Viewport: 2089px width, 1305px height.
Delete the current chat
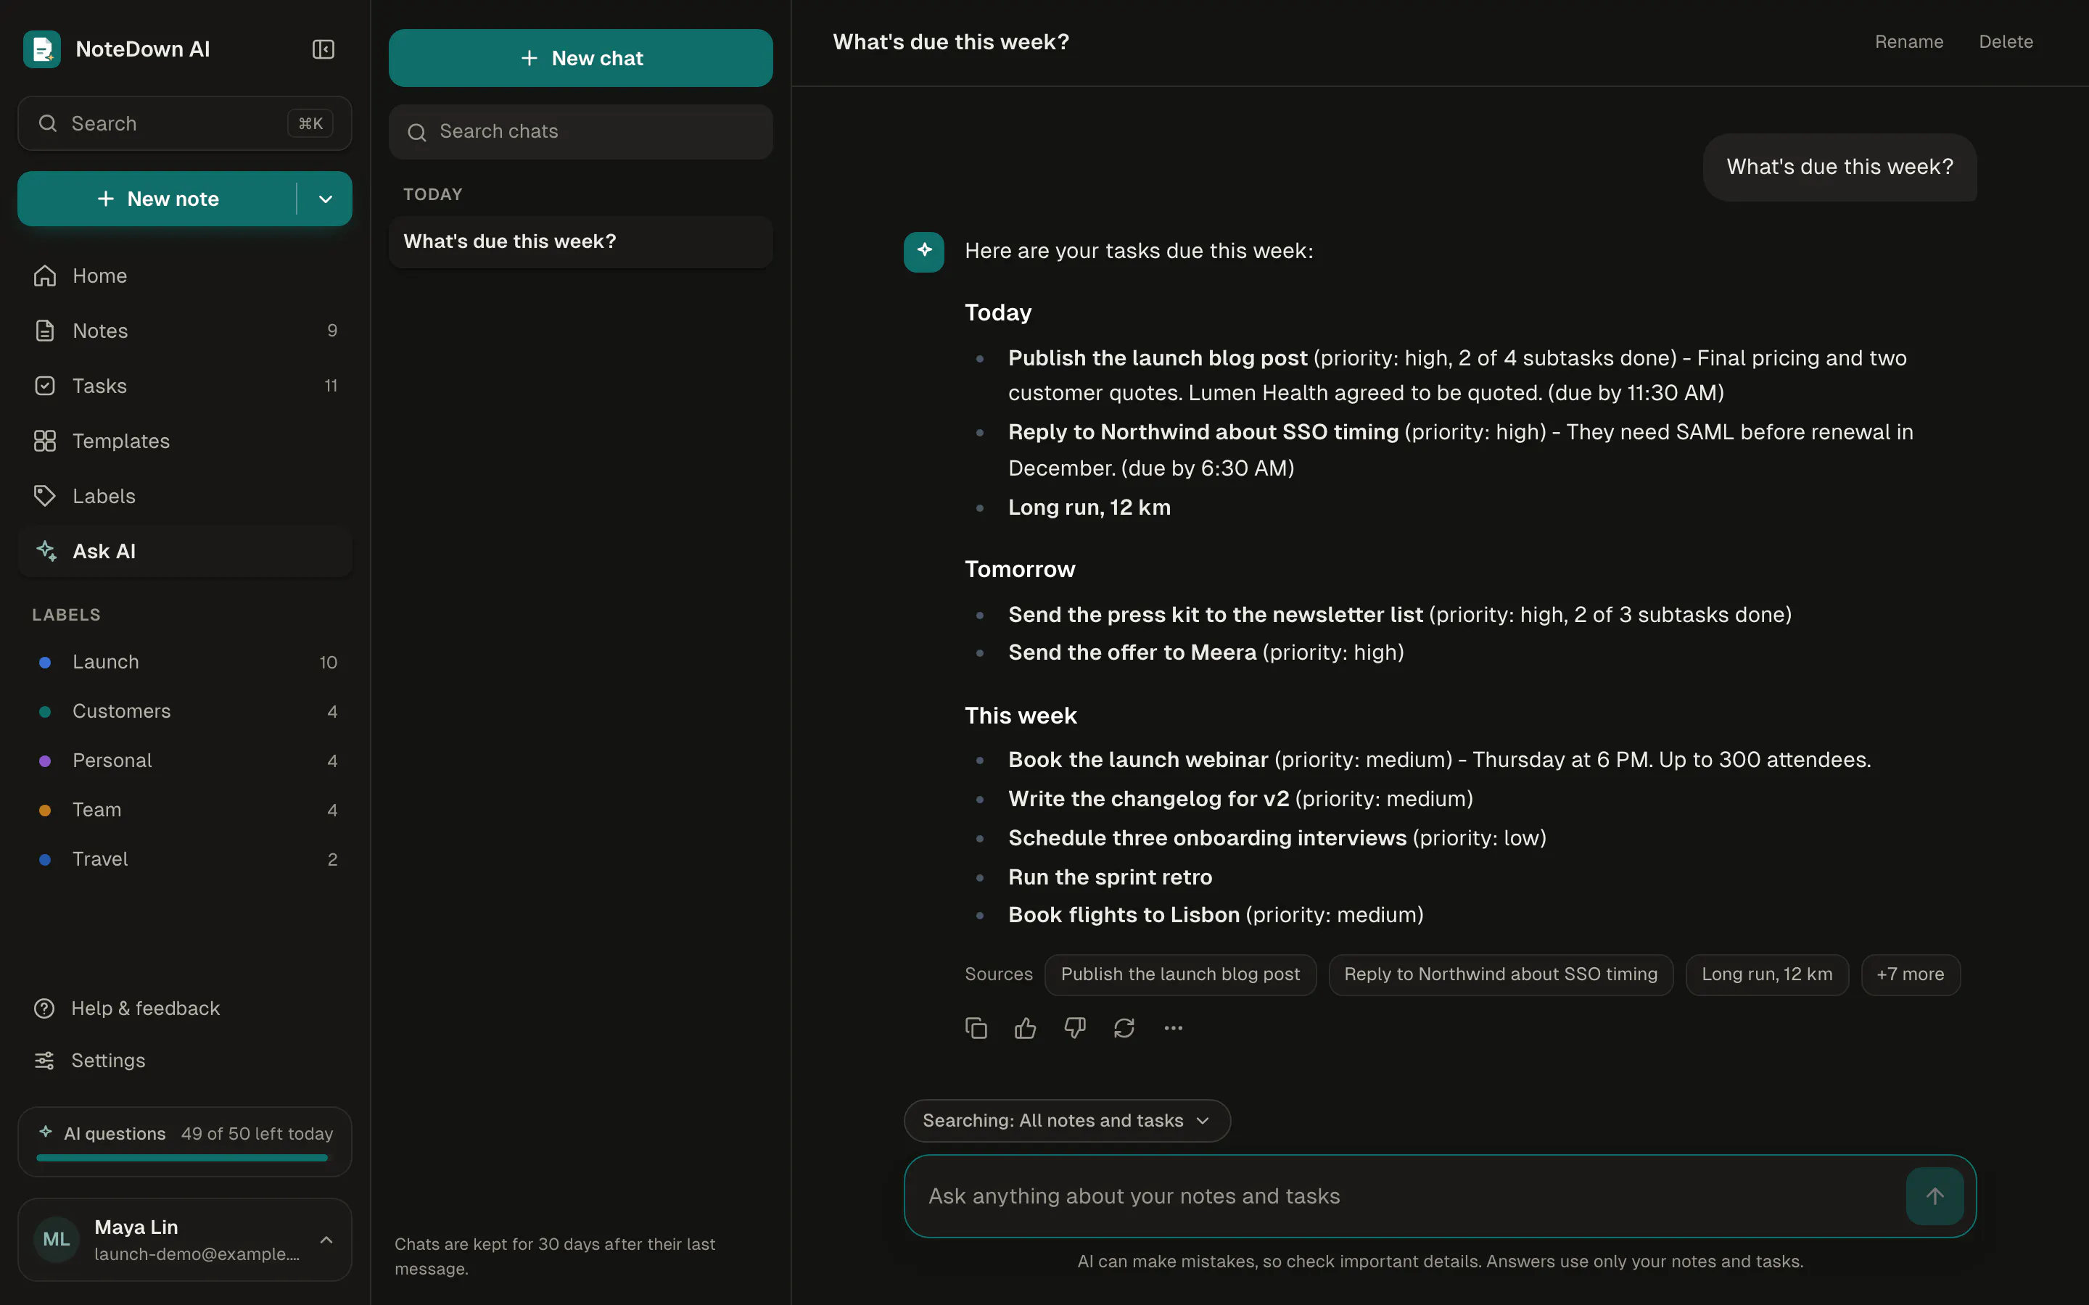[x=2006, y=41]
